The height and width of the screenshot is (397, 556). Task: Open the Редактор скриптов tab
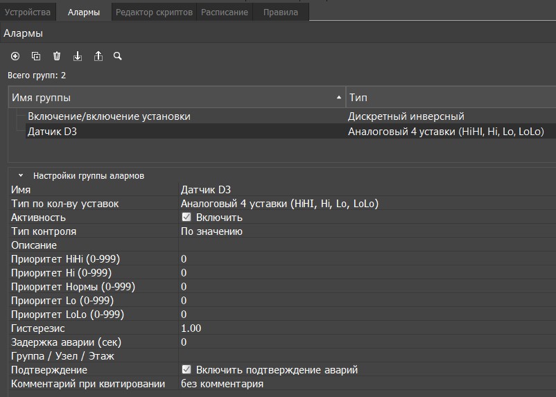tap(154, 12)
